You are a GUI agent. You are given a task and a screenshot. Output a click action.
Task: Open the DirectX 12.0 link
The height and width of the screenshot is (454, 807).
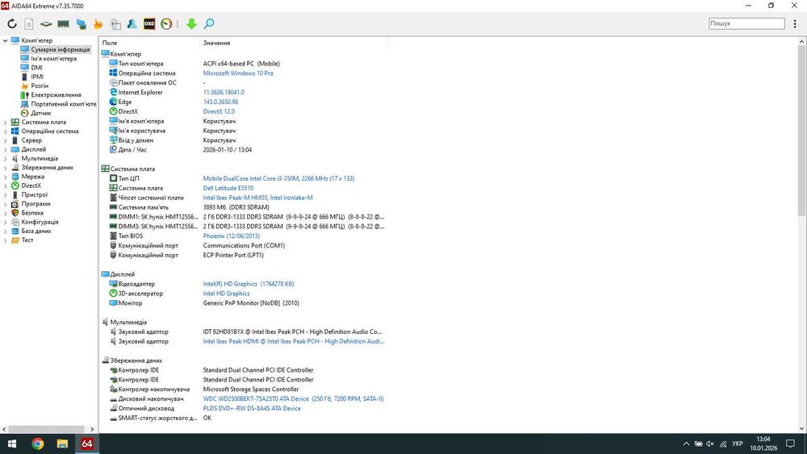point(219,111)
